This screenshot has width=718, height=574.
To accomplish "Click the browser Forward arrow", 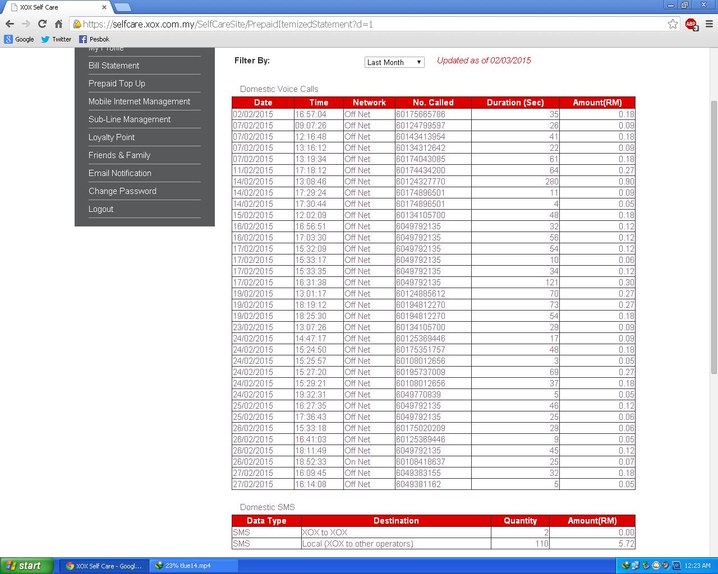I will click(x=26, y=24).
